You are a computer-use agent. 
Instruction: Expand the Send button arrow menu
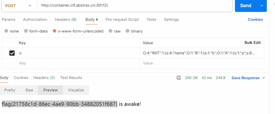[x=261, y=6]
